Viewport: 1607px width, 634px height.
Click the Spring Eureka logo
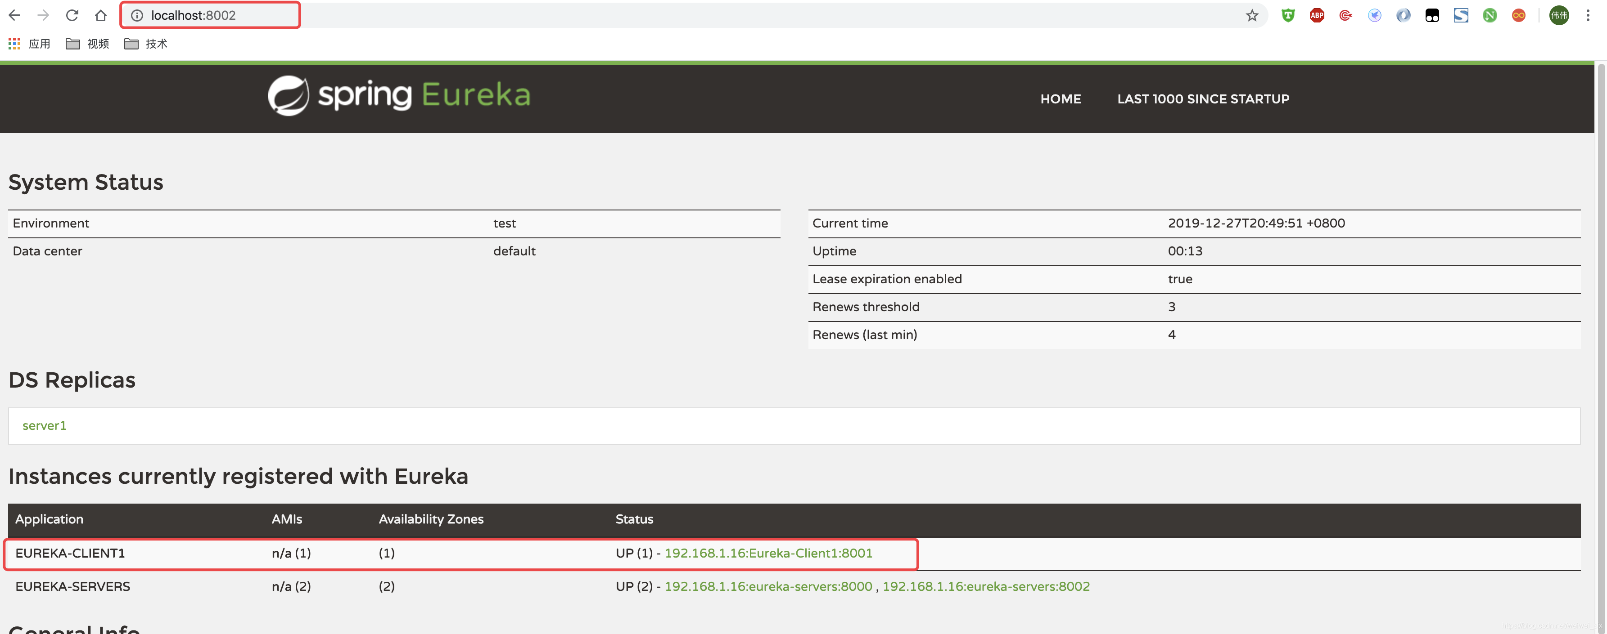coord(399,95)
